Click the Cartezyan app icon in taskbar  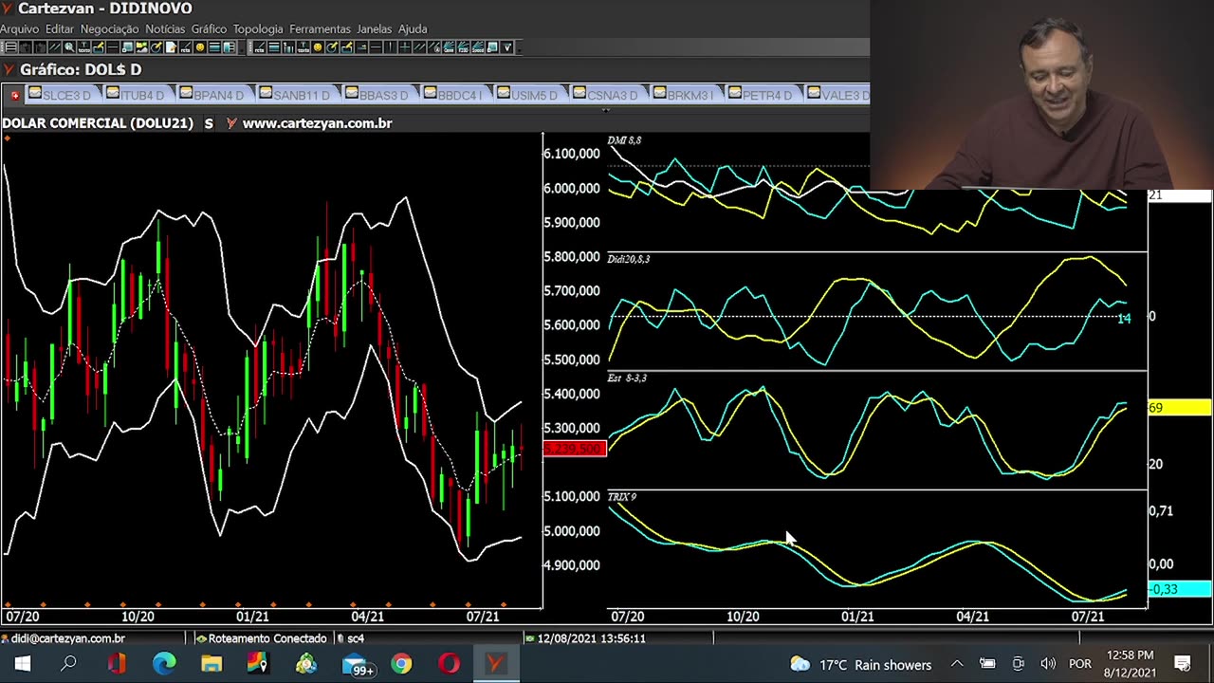coord(495,664)
